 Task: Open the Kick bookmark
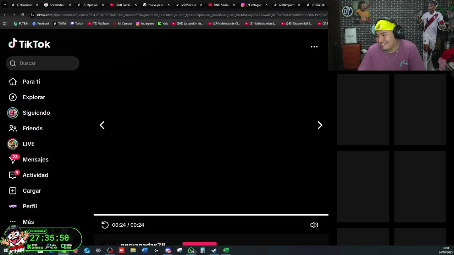163,24
